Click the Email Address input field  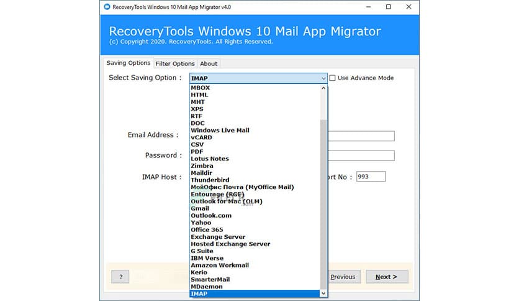pos(361,136)
